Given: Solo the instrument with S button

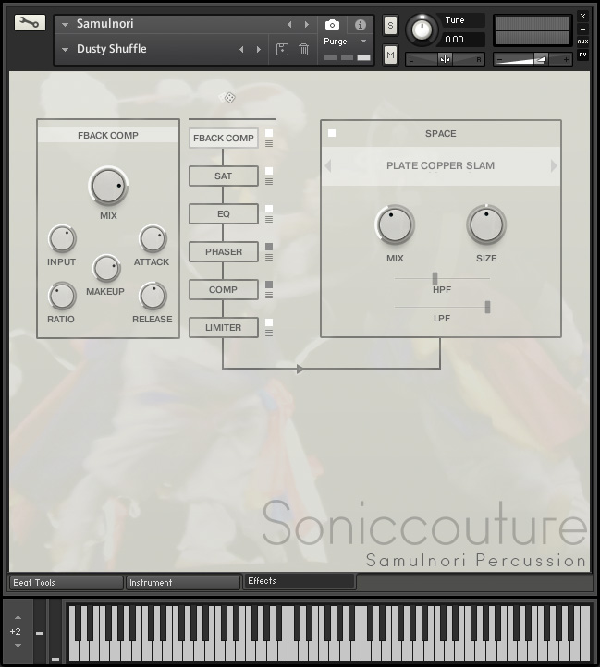Looking at the screenshot, I should coord(390,26).
